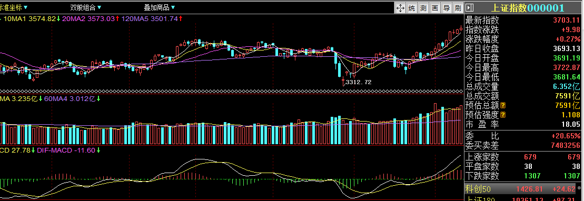Click the 总成交量 value 6.352亿
This screenshot has height=201, width=584.
(x=567, y=87)
